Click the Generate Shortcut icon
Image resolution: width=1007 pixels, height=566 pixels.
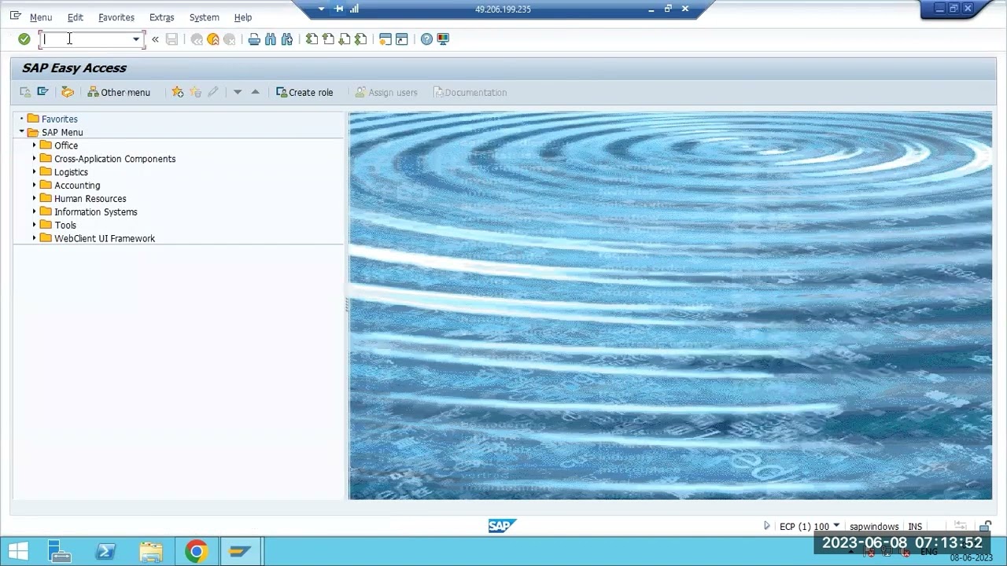[401, 39]
